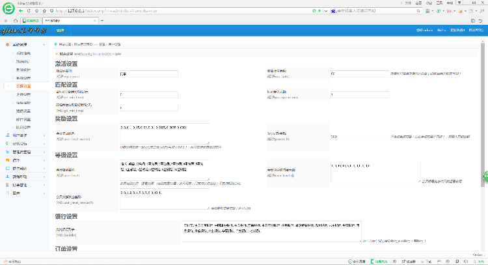
Task: Close the MMM tab
Action: 94,21
